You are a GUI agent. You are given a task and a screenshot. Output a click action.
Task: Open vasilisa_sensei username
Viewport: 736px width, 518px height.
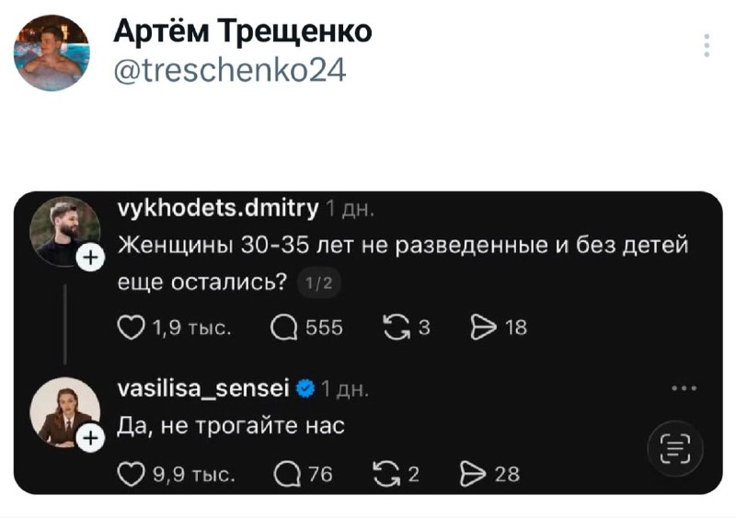[x=205, y=389]
